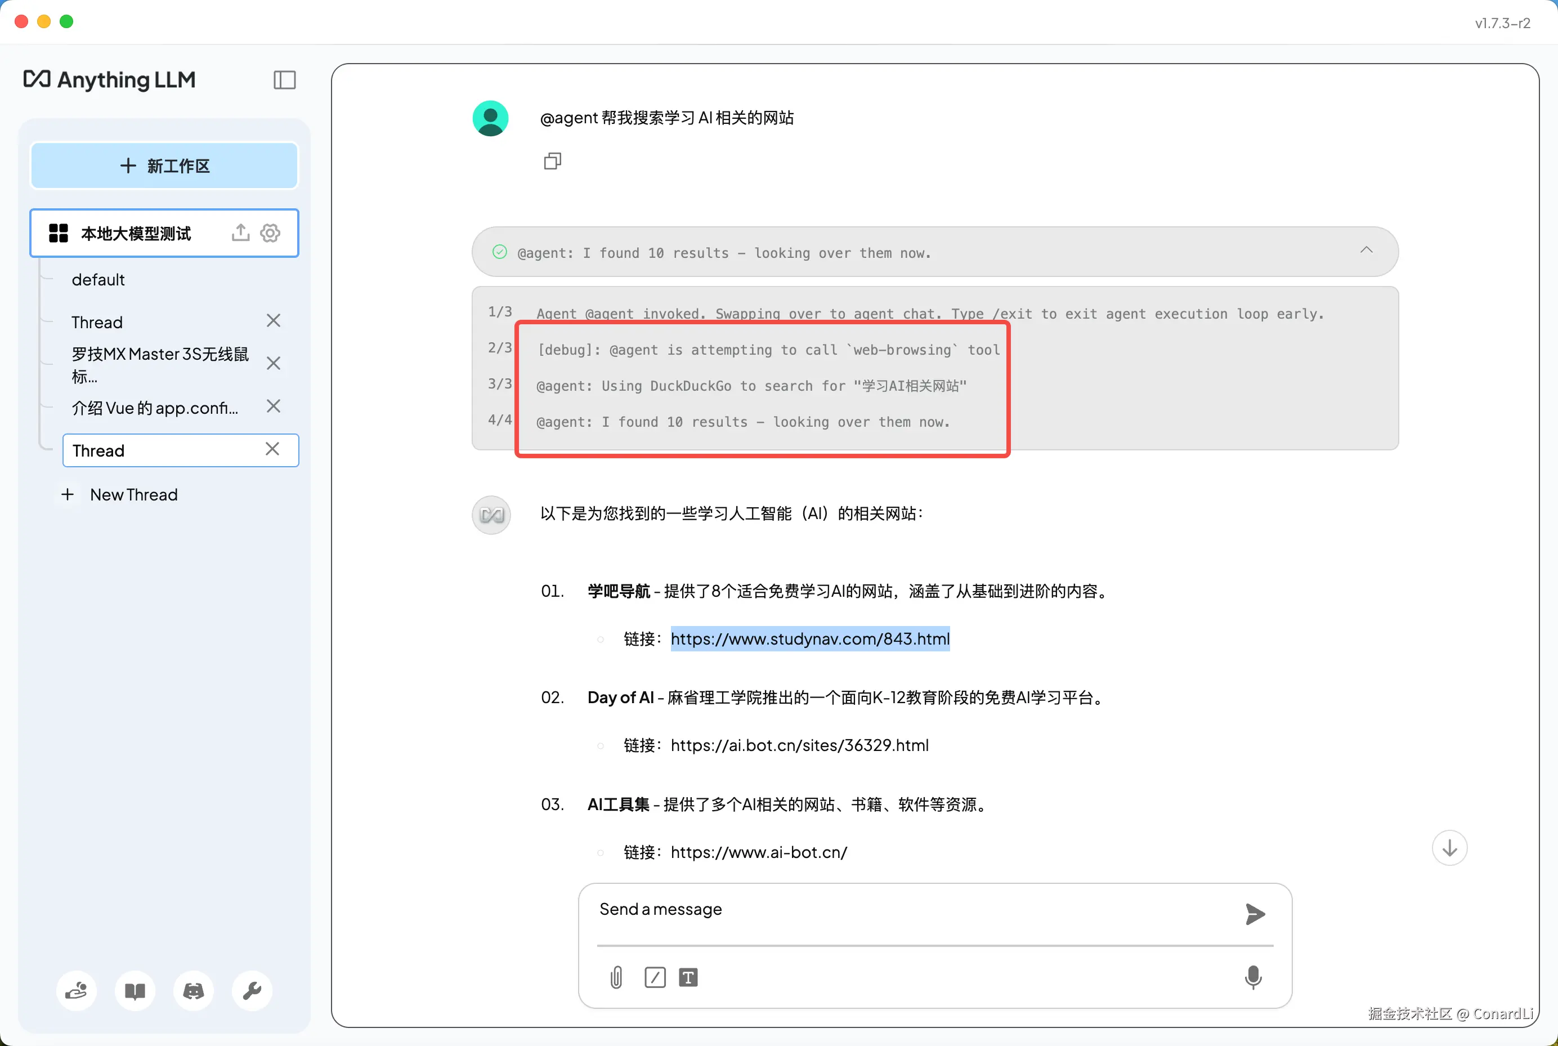
Task: Activate the microphone voice input
Action: (x=1253, y=977)
